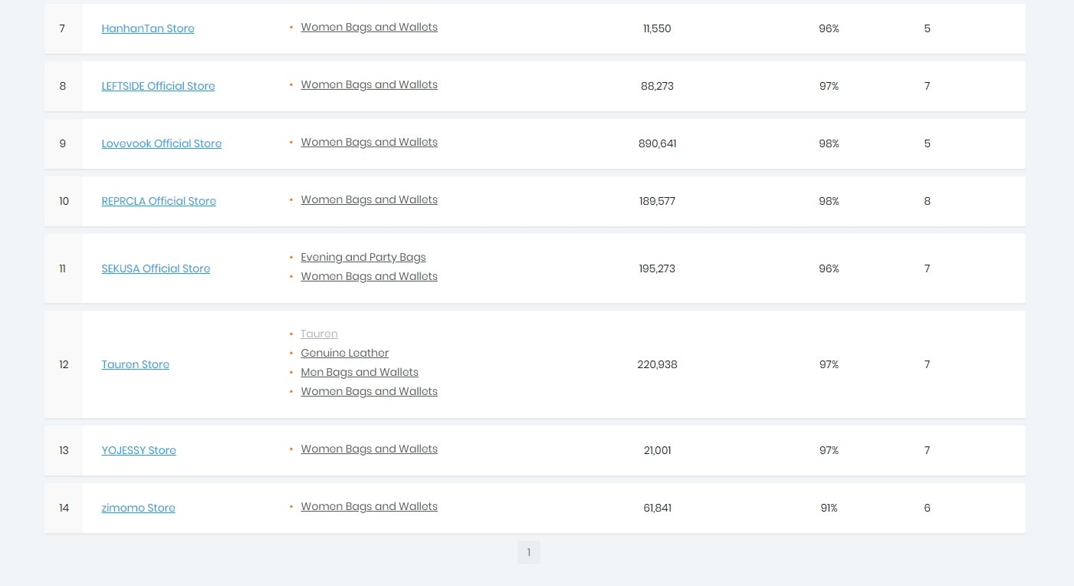Click the 890,641 followers value for Lovevook
This screenshot has height=586, width=1074.
click(657, 143)
